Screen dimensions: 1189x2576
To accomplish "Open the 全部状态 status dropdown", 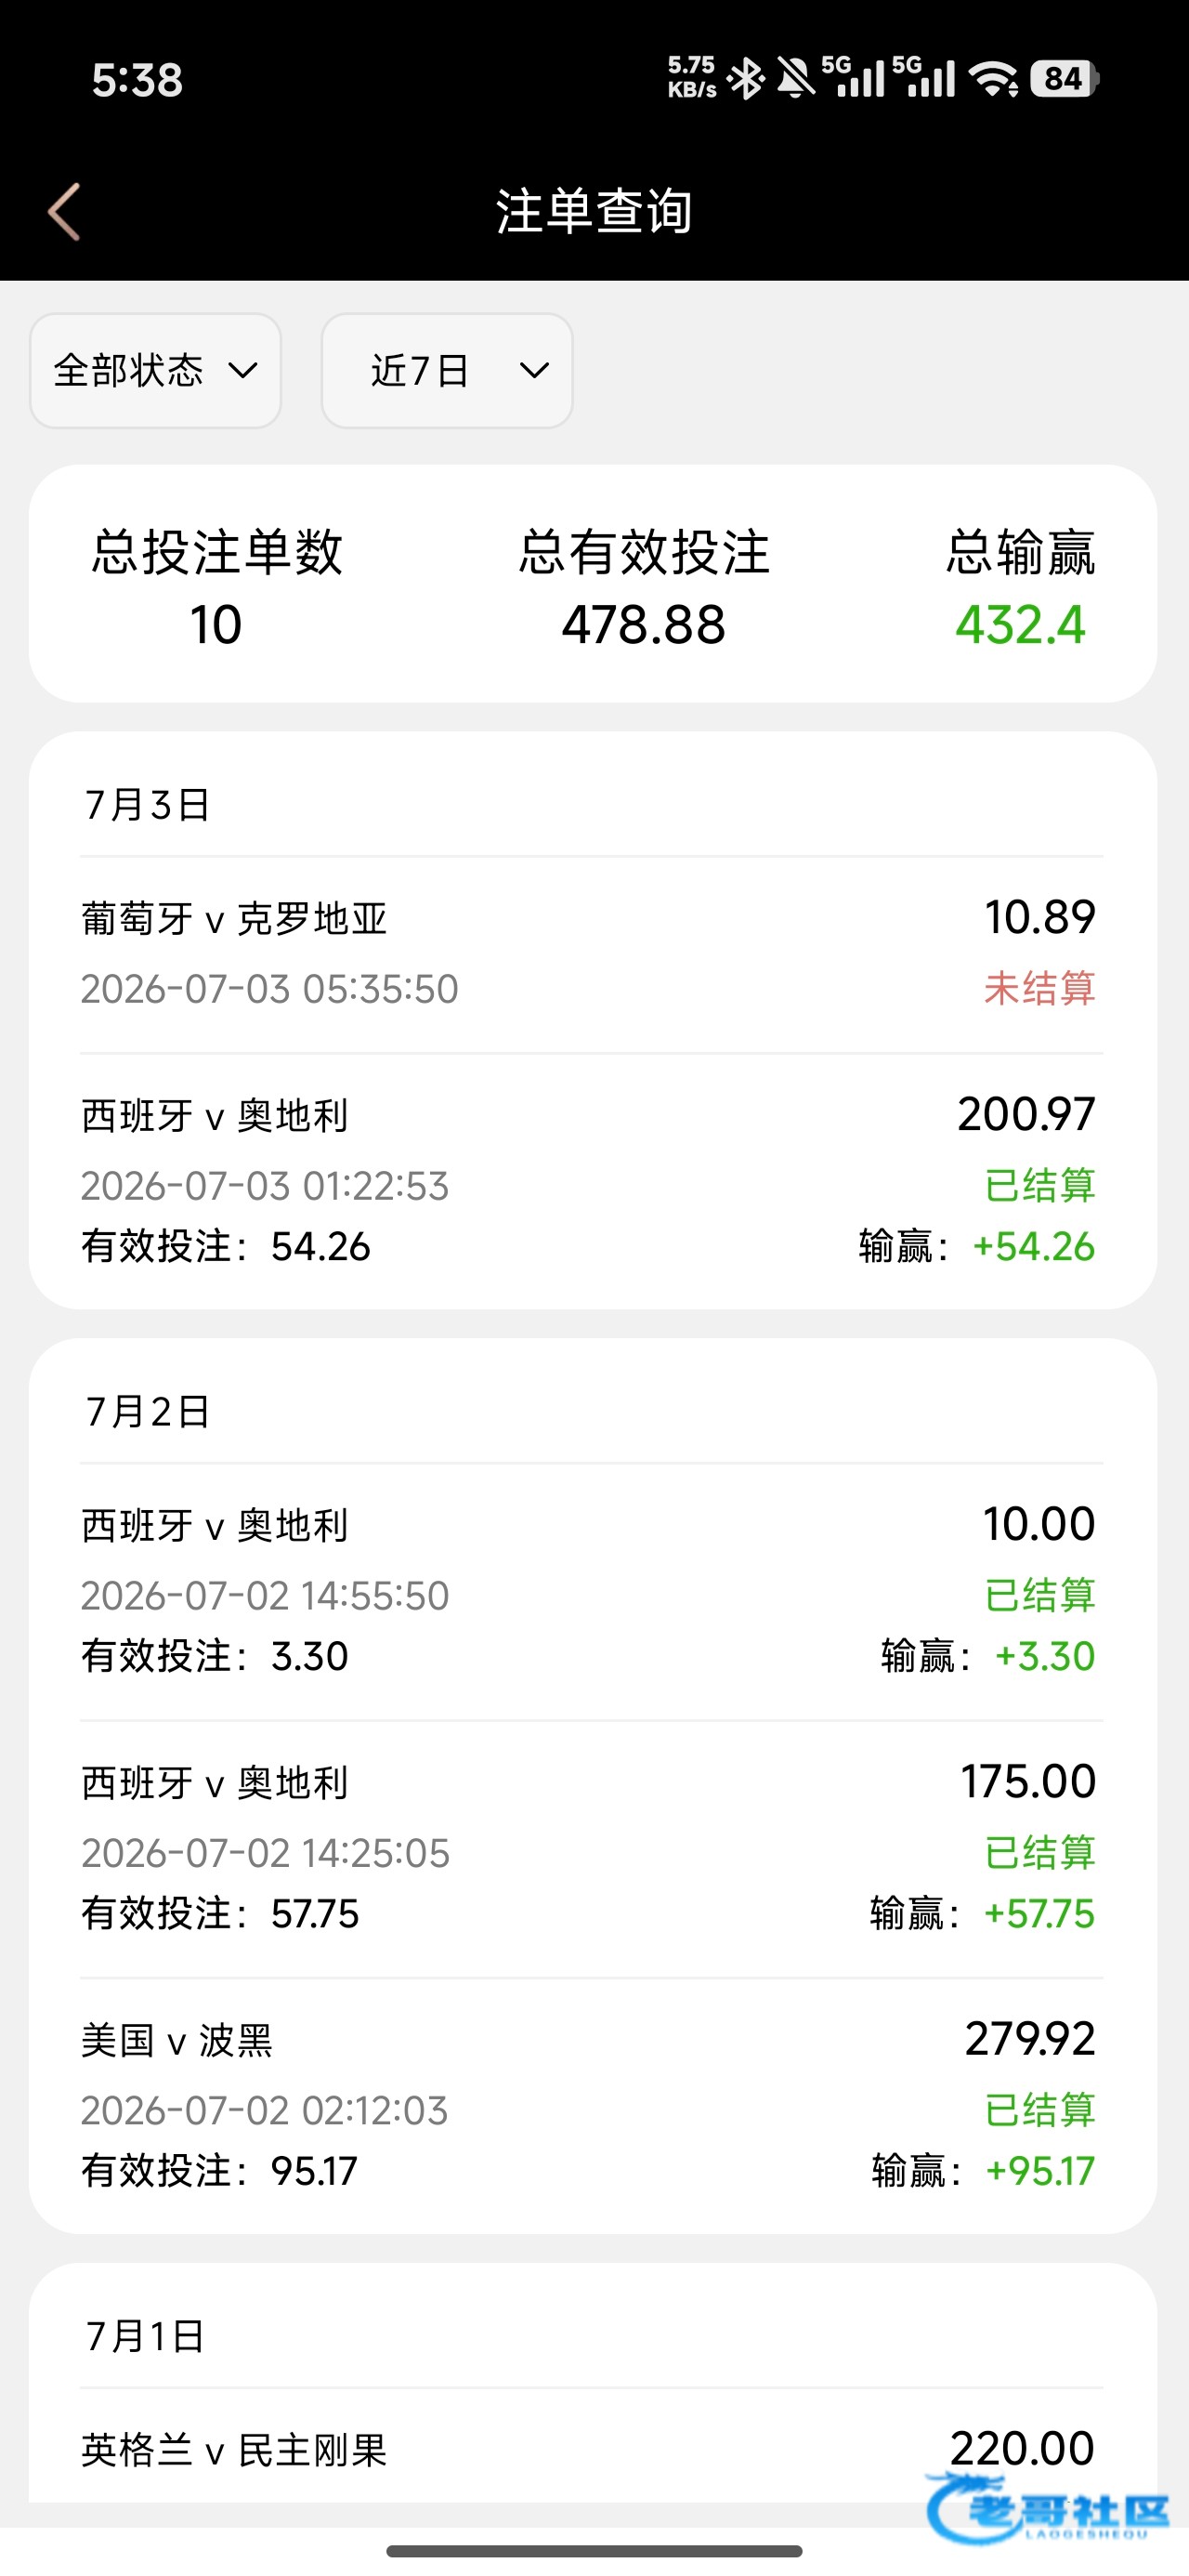I will (155, 371).
